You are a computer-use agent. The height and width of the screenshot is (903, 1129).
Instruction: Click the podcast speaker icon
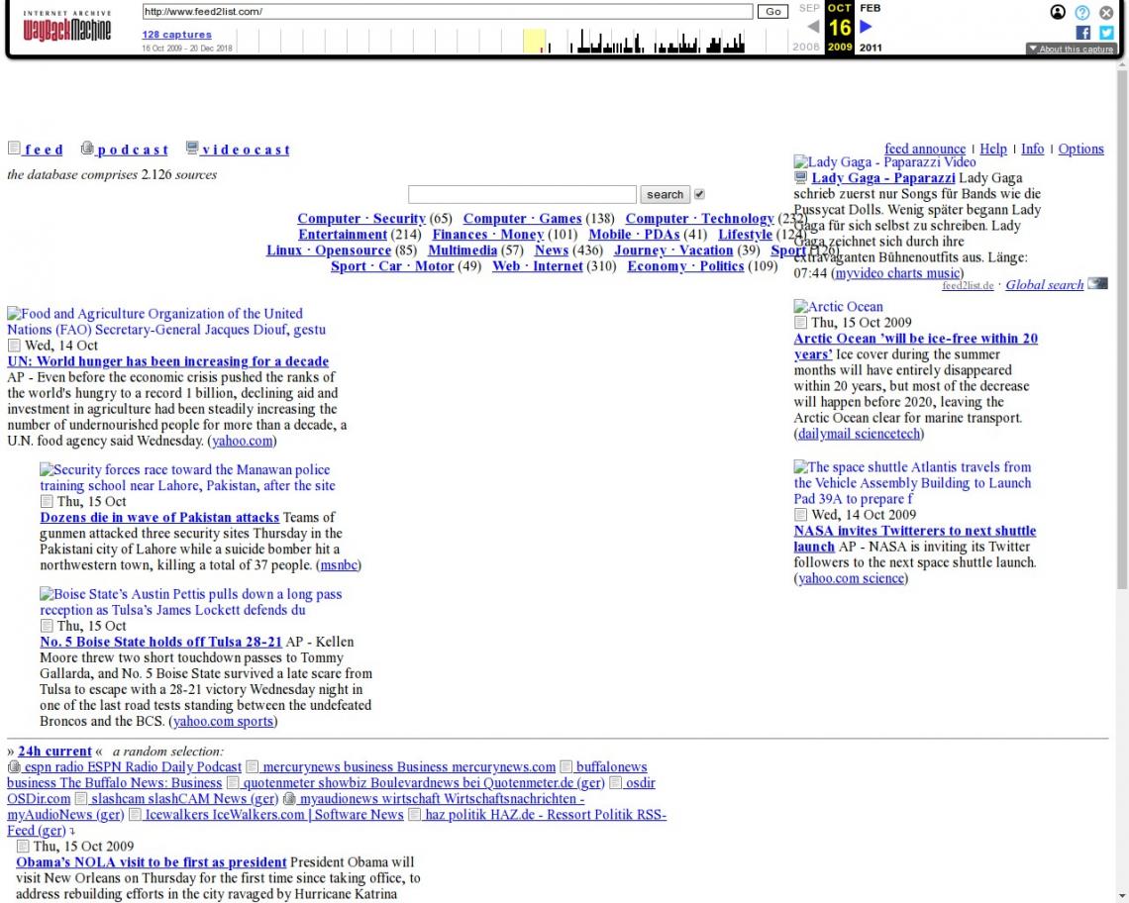[87, 148]
